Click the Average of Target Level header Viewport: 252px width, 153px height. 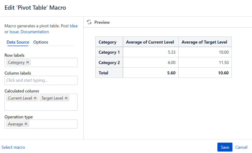click(204, 42)
